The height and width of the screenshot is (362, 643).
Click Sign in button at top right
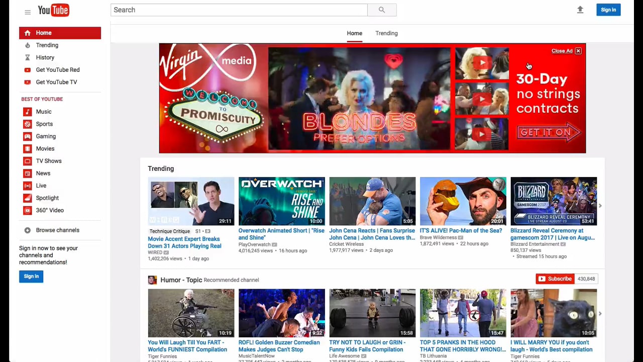pyautogui.click(x=608, y=10)
